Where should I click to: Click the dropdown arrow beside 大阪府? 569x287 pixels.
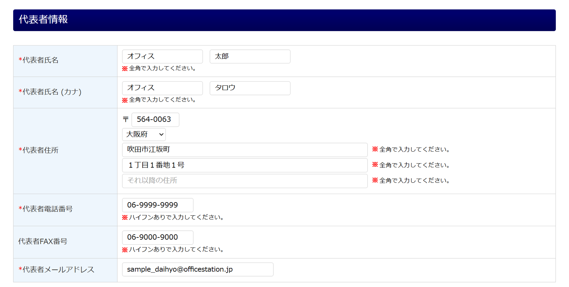point(161,135)
